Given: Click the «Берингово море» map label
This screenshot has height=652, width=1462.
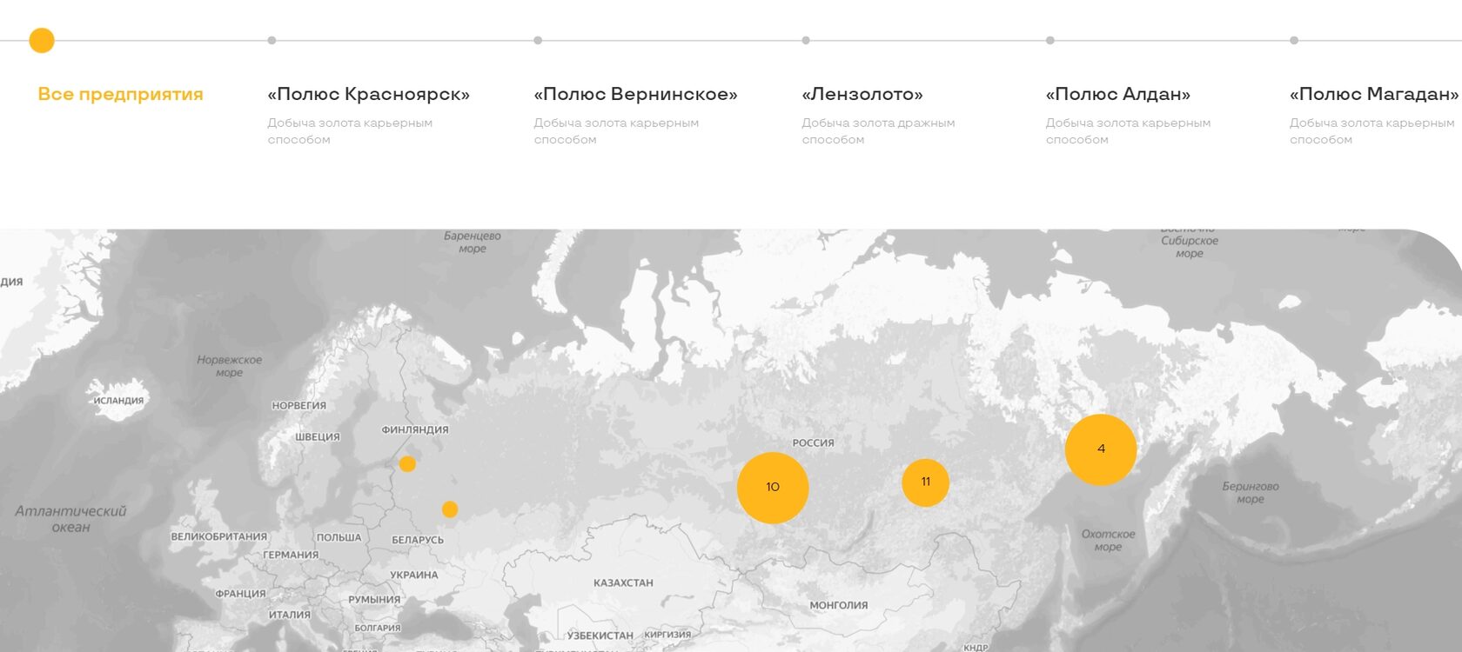Looking at the screenshot, I should click(1251, 493).
